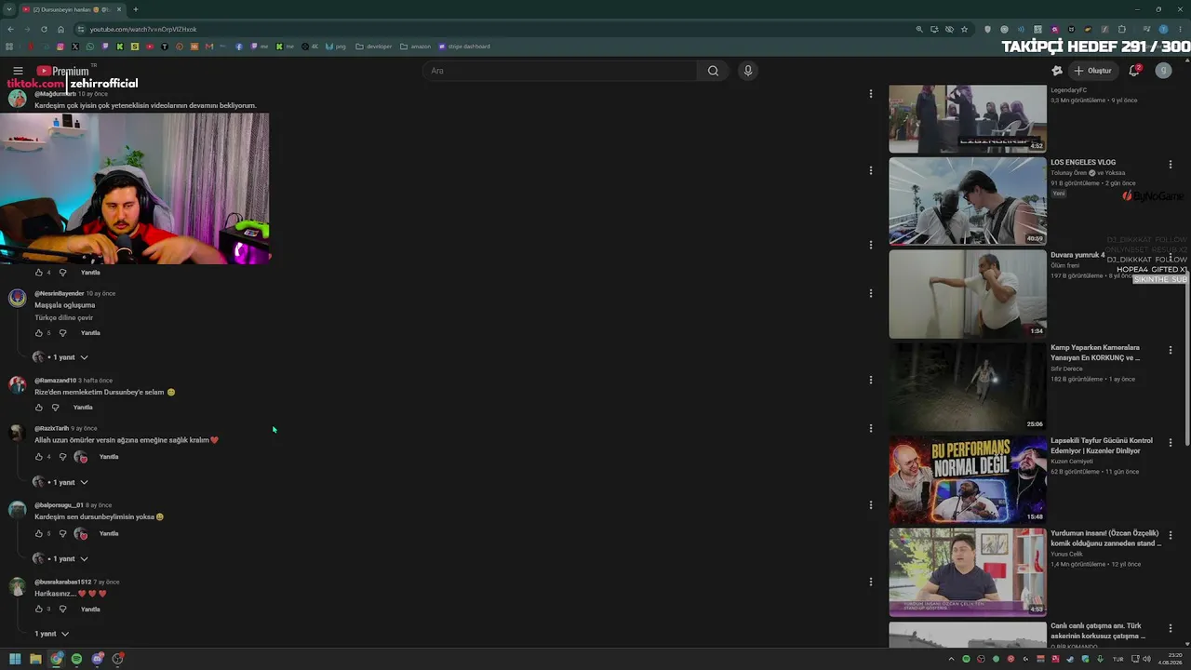Open the Chrome three-dot menu
This screenshot has width=1191, height=670.
tap(1180, 29)
